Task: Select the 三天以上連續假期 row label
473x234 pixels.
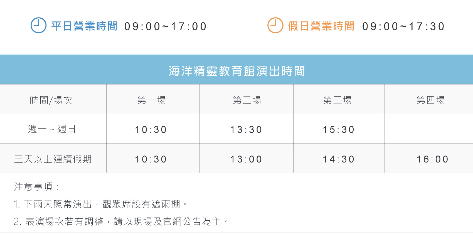Action: [53, 159]
